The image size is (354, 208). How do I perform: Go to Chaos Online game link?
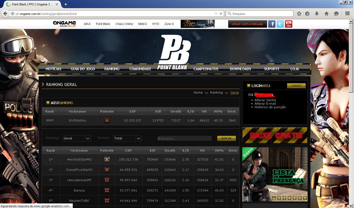tap(124, 24)
